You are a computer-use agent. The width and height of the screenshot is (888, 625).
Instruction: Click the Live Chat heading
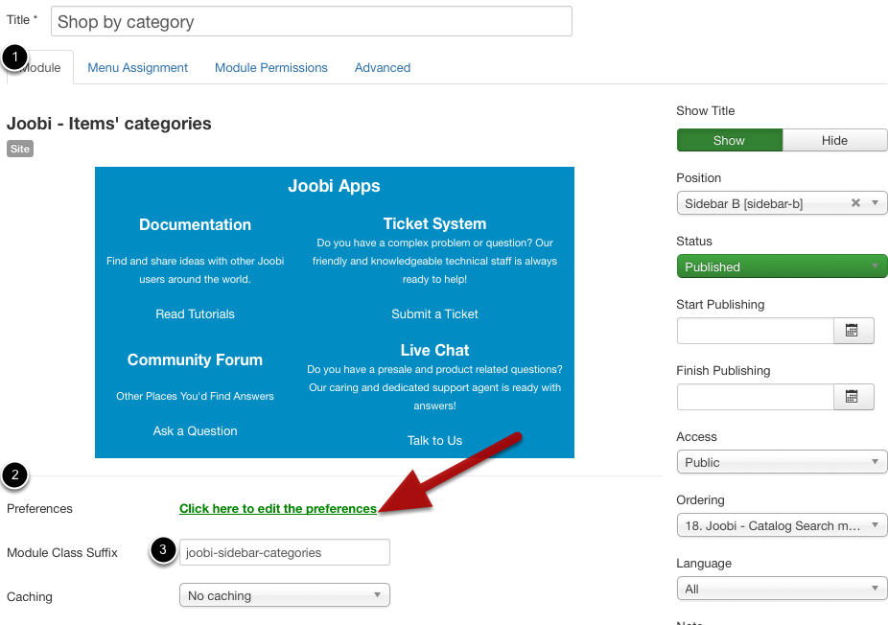[435, 351]
